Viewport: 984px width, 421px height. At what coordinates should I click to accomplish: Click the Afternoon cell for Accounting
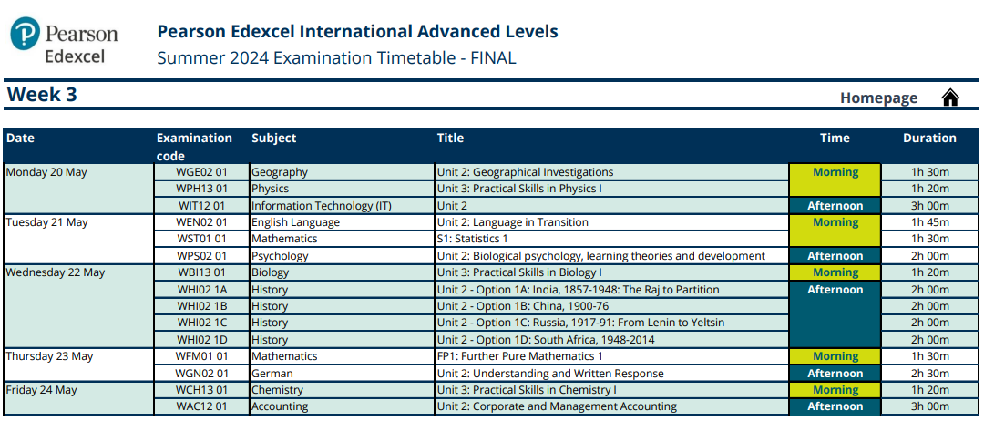click(x=835, y=406)
